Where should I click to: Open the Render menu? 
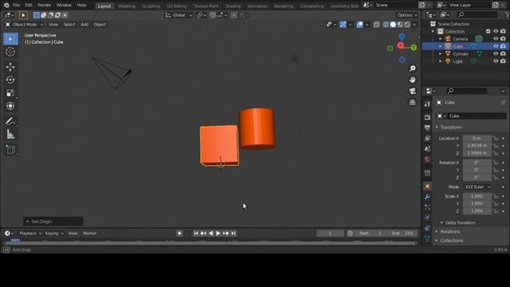coord(45,6)
